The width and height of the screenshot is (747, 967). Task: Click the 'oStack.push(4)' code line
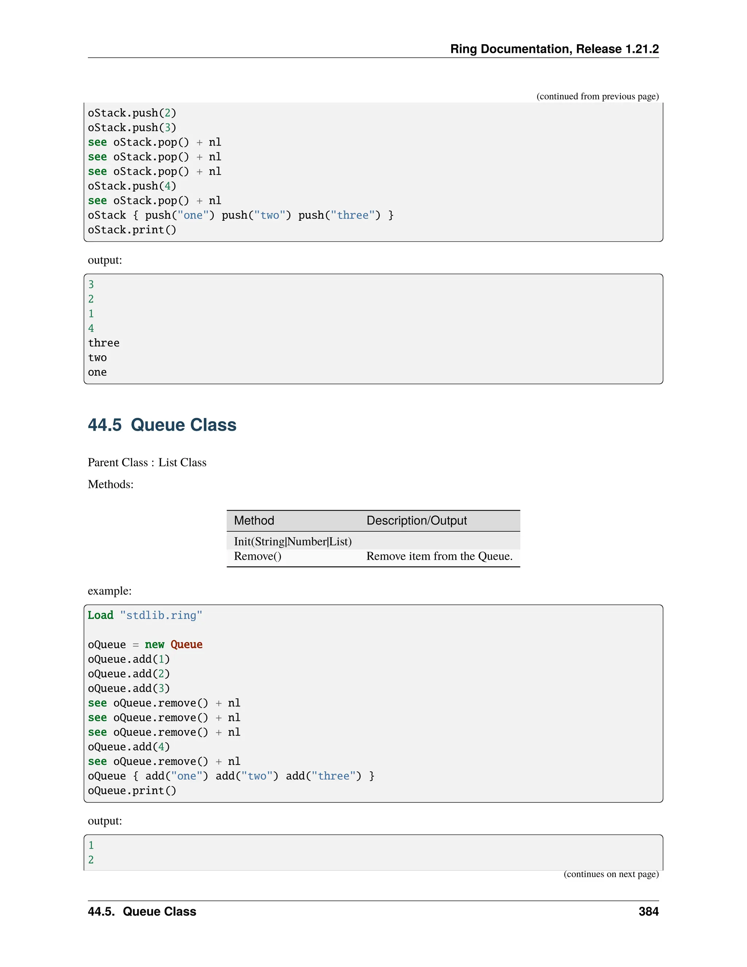tap(132, 186)
